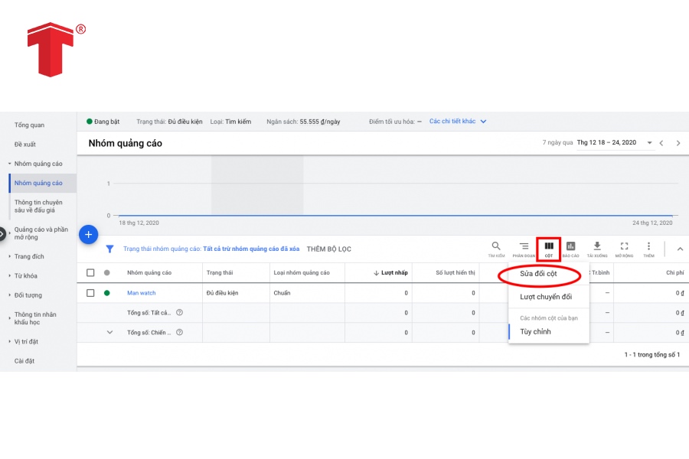The image size is (689, 459).
Task: Click the ad group status filter text
Action: 211,249
